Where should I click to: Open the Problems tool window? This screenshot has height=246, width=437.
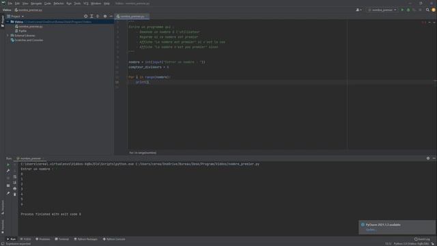tap(43, 239)
